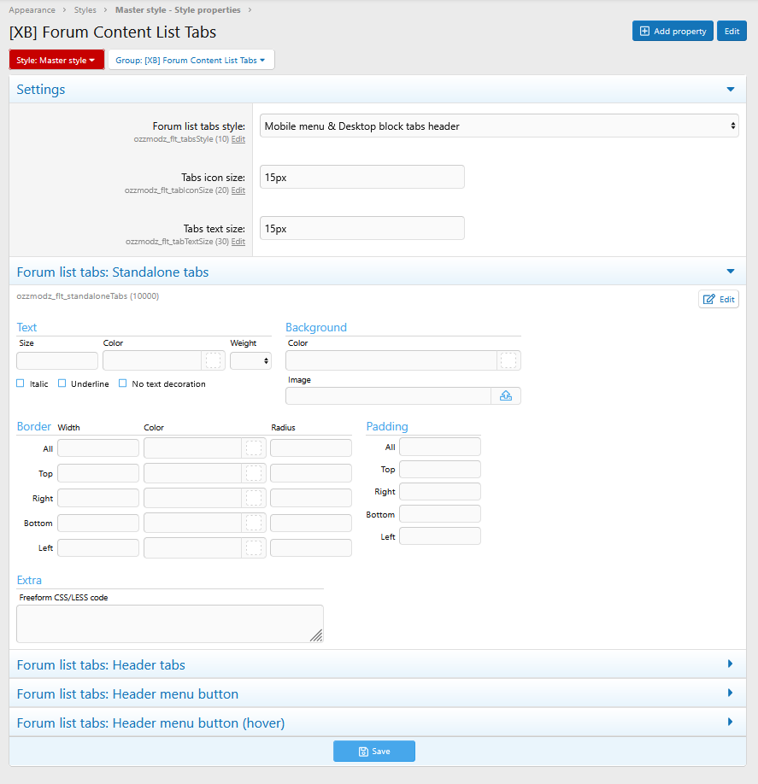Image resolution: width=758 pixels, height=784 pixels.
Task: Click the pencil Edit icon for Standalone tabs
Action: pyautogui.click(x=708, y=299)
